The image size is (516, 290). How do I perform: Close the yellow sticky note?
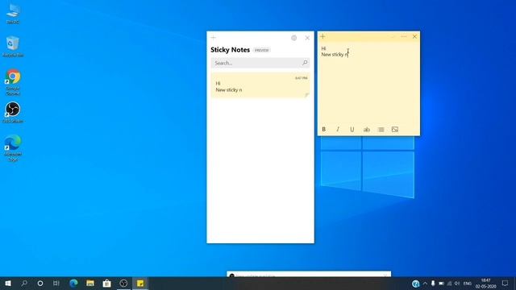[x=414, y=36]
